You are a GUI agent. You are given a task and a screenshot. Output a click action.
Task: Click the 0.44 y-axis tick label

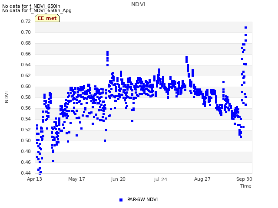[26, 173]
